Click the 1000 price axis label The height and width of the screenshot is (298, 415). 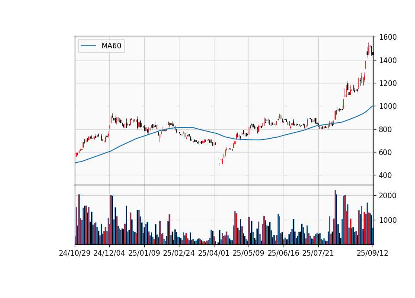[388, 106]
